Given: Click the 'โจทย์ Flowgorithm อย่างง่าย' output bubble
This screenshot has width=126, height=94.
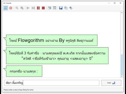Looking at the screenshot, I should pyautogui.click(x=52, y=40).
